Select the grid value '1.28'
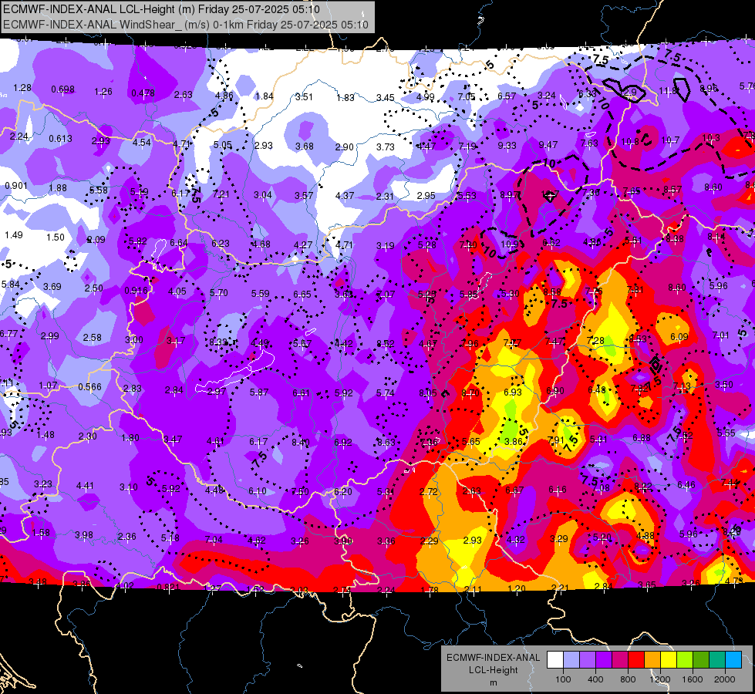755x694 pixels. [x=22, y=88]
